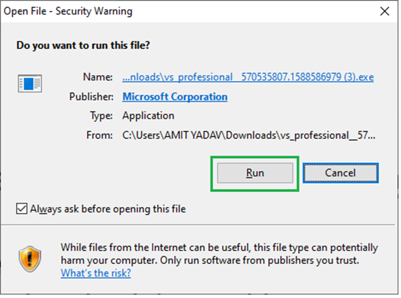Click the "Do you want to run this file?" heading

83,45
